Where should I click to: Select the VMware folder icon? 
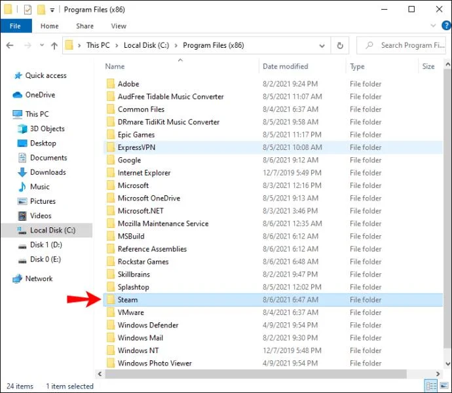click(111, 312)
